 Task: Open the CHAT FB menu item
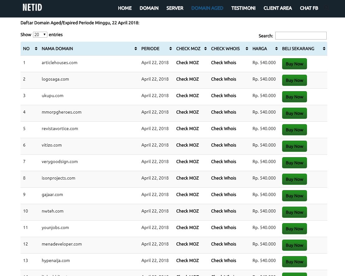pos(309,8)
